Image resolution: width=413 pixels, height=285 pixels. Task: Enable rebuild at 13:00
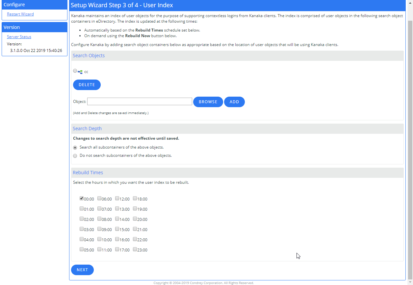point(117,208)
